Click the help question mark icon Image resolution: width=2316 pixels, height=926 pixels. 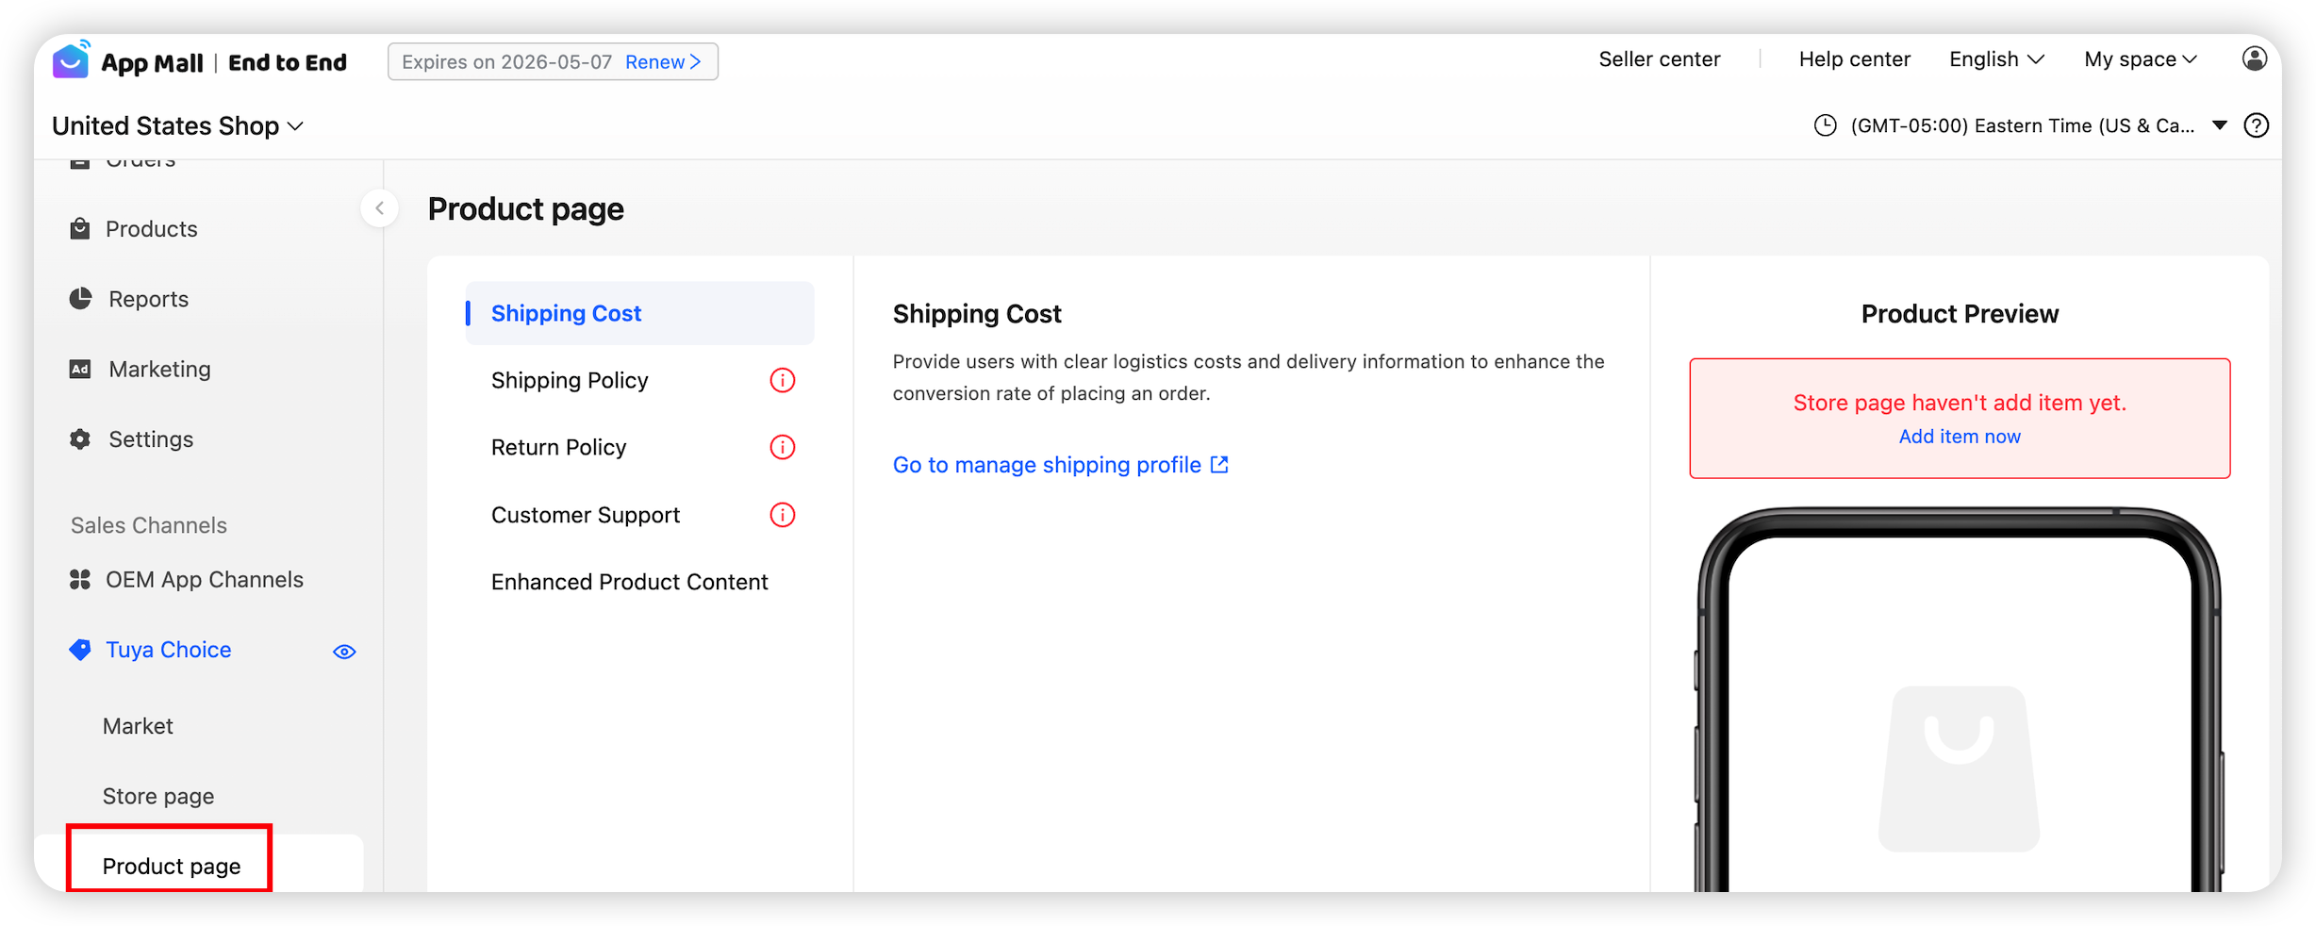(x=2256, y=125)
